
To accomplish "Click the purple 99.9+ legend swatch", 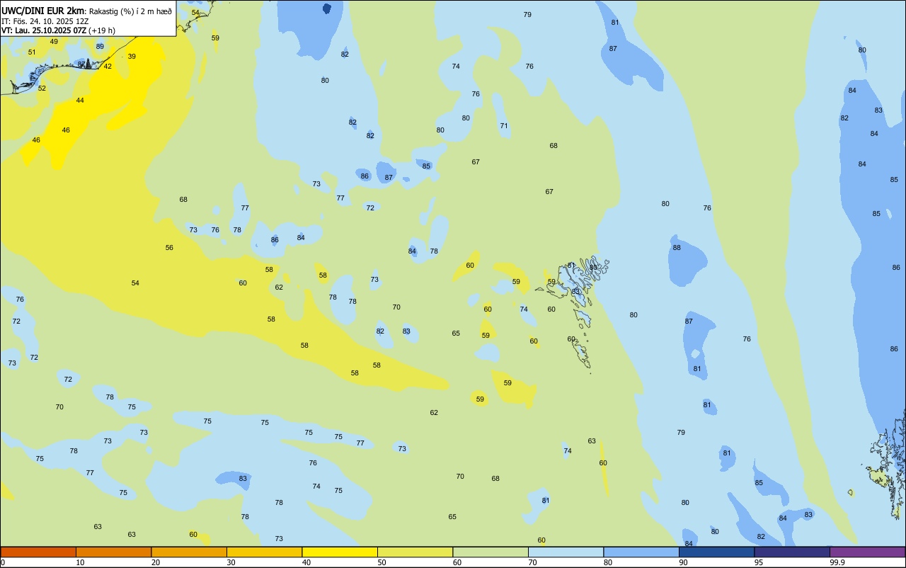I will coord(867,552).
